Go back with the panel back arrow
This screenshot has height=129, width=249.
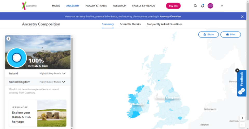(9, 39)
